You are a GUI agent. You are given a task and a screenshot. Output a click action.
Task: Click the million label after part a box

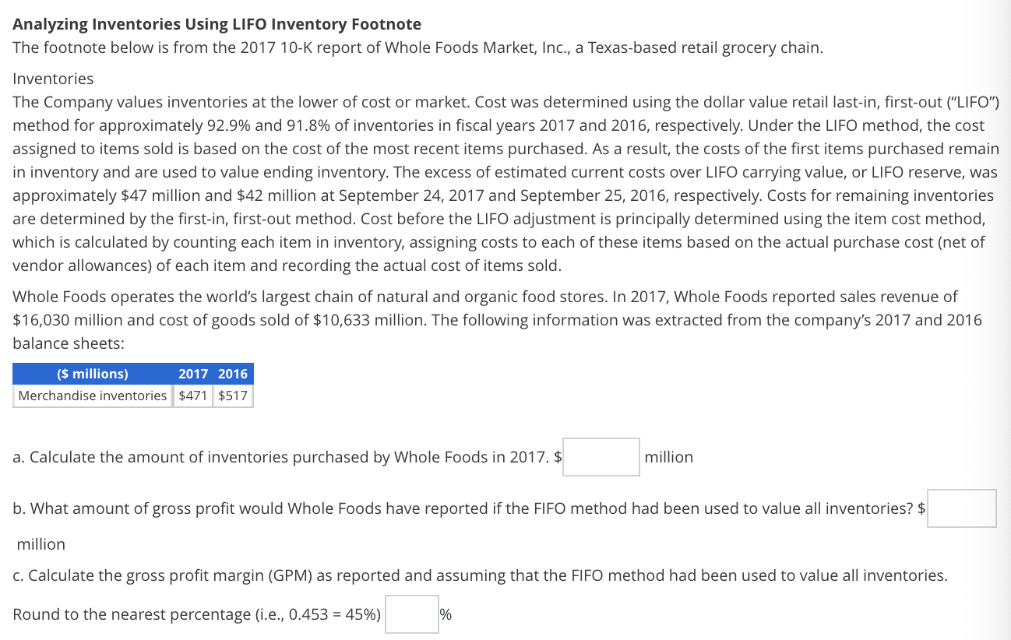(668, 457)
